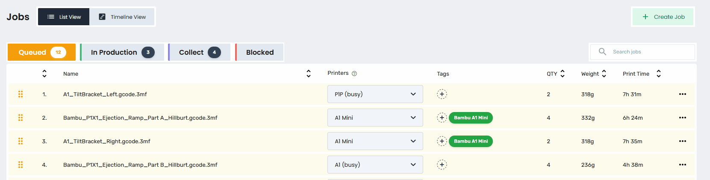Show Printers column help tooltip

[354, 74]
